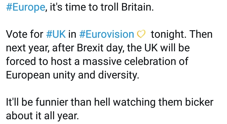Click the last line "about it all year."
The image size is (227, 124).
pos(42,116)
